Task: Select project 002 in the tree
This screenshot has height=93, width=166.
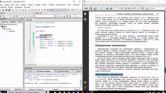Action: (5, 27)
